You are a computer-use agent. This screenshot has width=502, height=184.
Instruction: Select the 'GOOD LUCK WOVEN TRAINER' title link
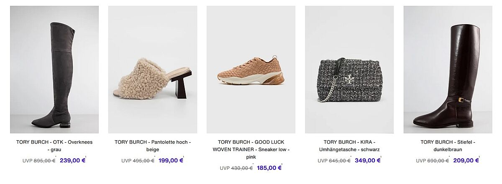[251, 149]
